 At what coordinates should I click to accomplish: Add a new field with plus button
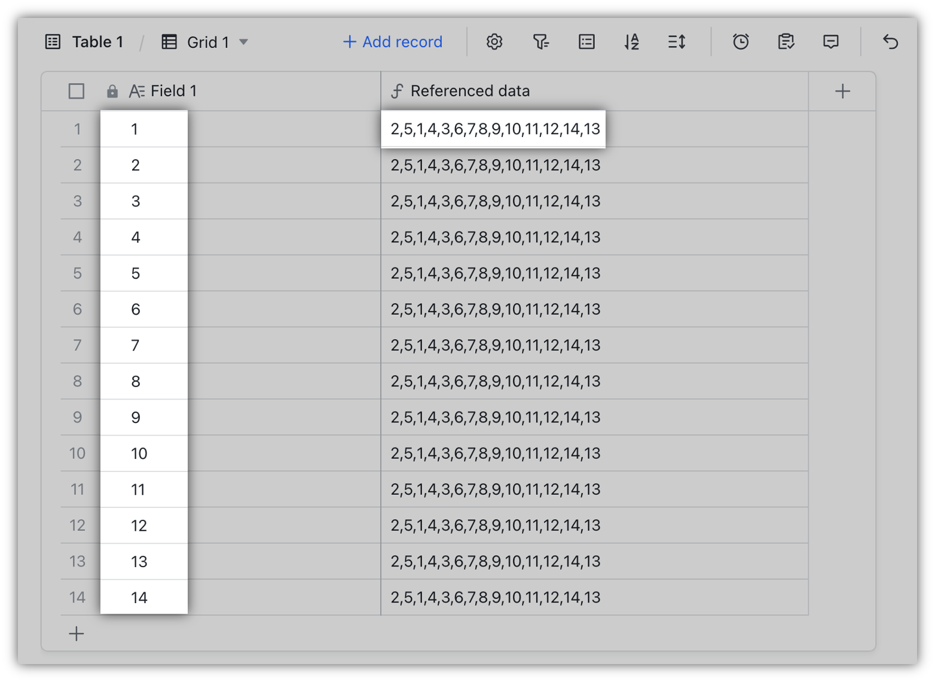pyautogui.click(x=842, y=91)
